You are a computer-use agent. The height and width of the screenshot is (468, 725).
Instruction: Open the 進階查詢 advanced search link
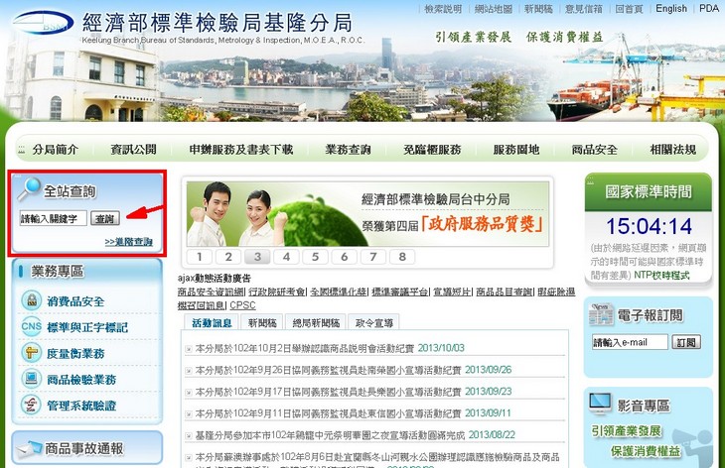(x=128, y=241)
